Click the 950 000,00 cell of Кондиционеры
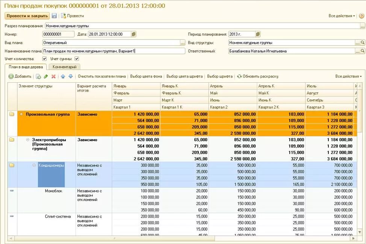The width and height of the screenshot is (366, 244). coord(136,185)
